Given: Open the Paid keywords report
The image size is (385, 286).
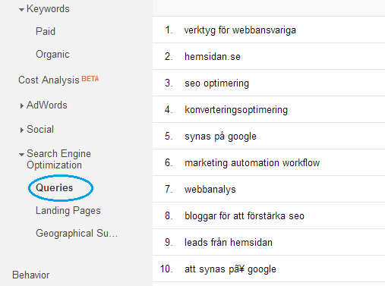Looking at the screenshot, I should click(x=46, y=31).
